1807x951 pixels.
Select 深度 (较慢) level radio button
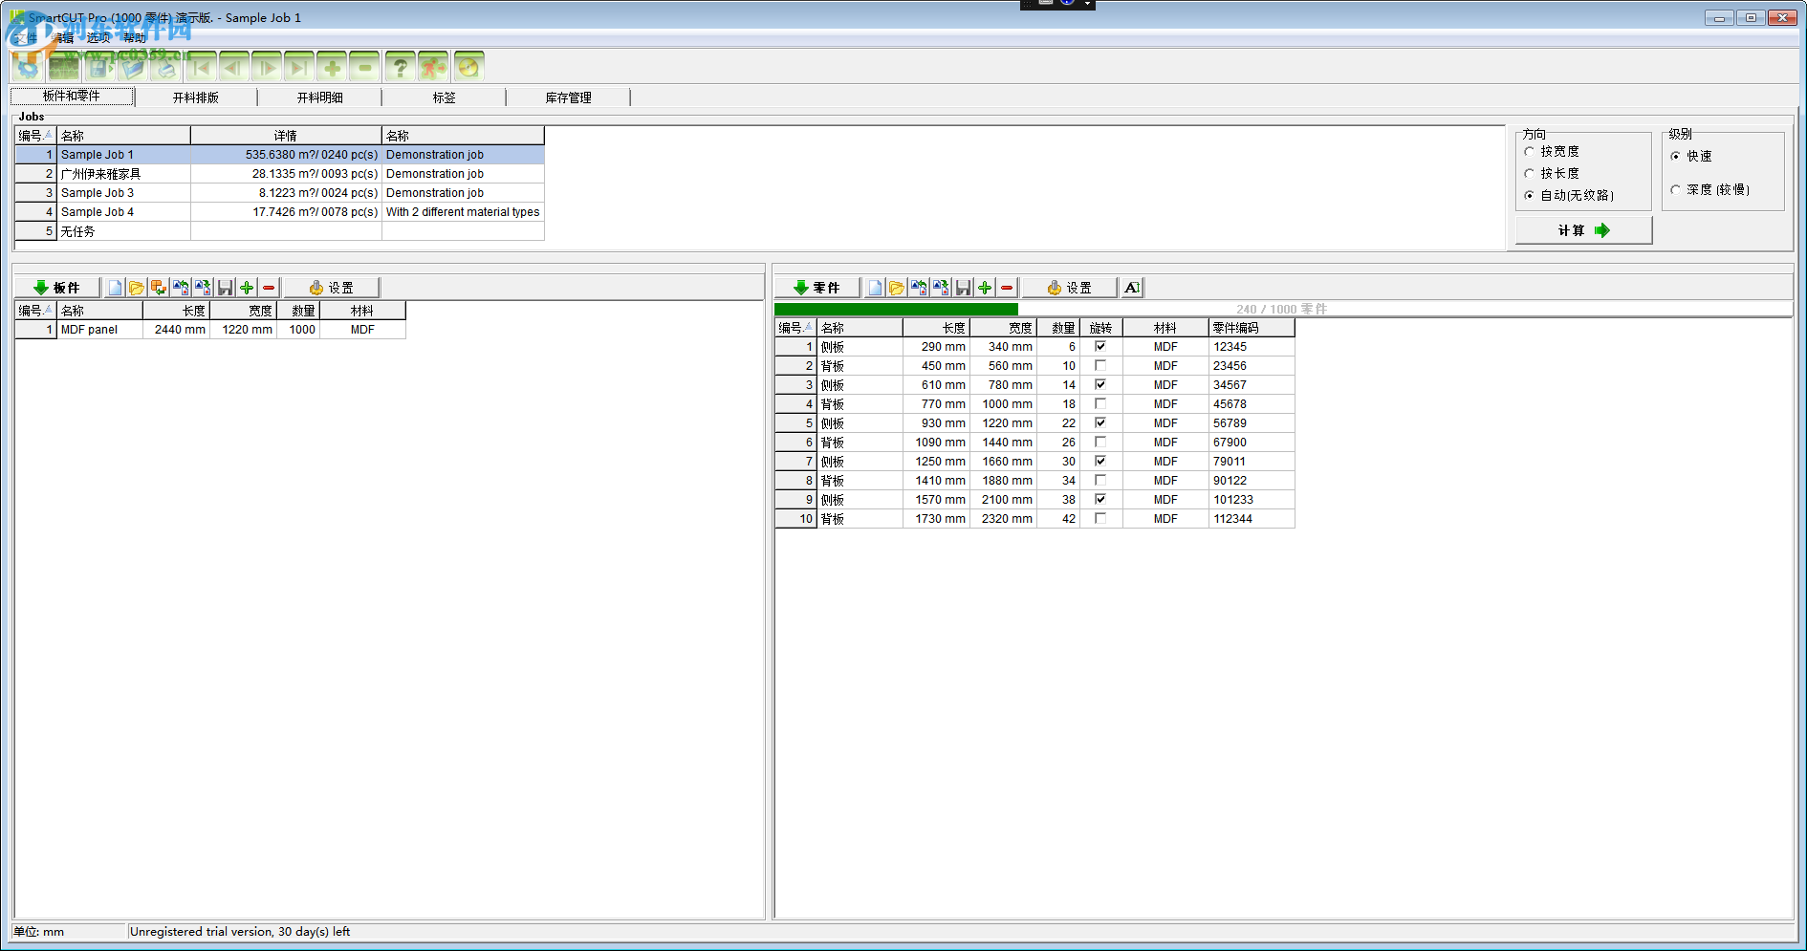(1676, 190)
